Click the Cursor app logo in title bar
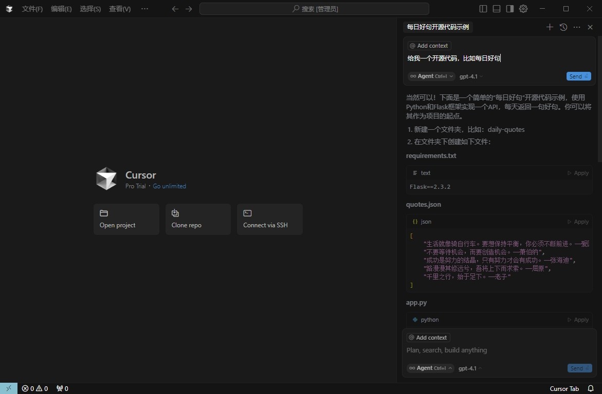The height and width of the screenshot is (394, 602). tap(9, 9)
